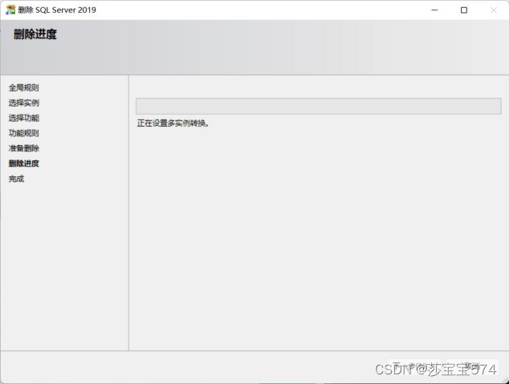Click the status text 正在设置多实例转换
Screen dimensions: 509x384
(x=173, y=123)
